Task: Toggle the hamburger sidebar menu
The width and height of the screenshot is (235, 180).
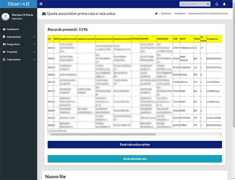Action: tap(41, 4)
